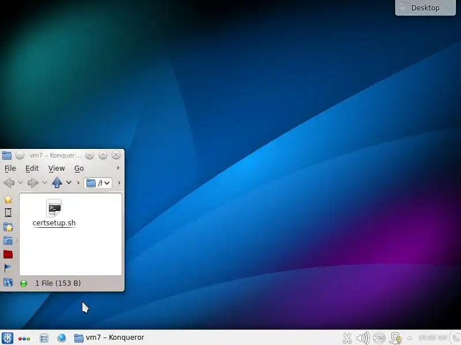The image size is (461, 345).
Task: Click the '1 File (153 B)' status text
Action: [58, 283]
